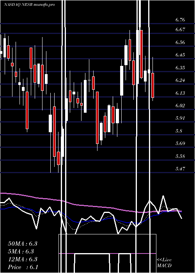Select the 5.58 price axis label
The height and width of the screenshot is (273, 195).
[x=180, y=156]
